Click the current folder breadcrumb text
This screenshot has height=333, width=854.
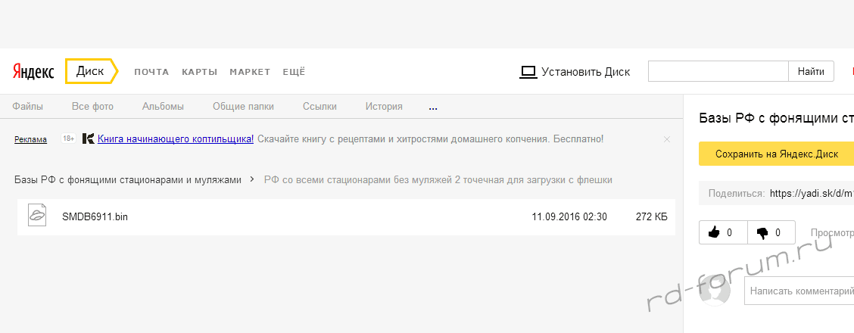click(x=438, y=179)
